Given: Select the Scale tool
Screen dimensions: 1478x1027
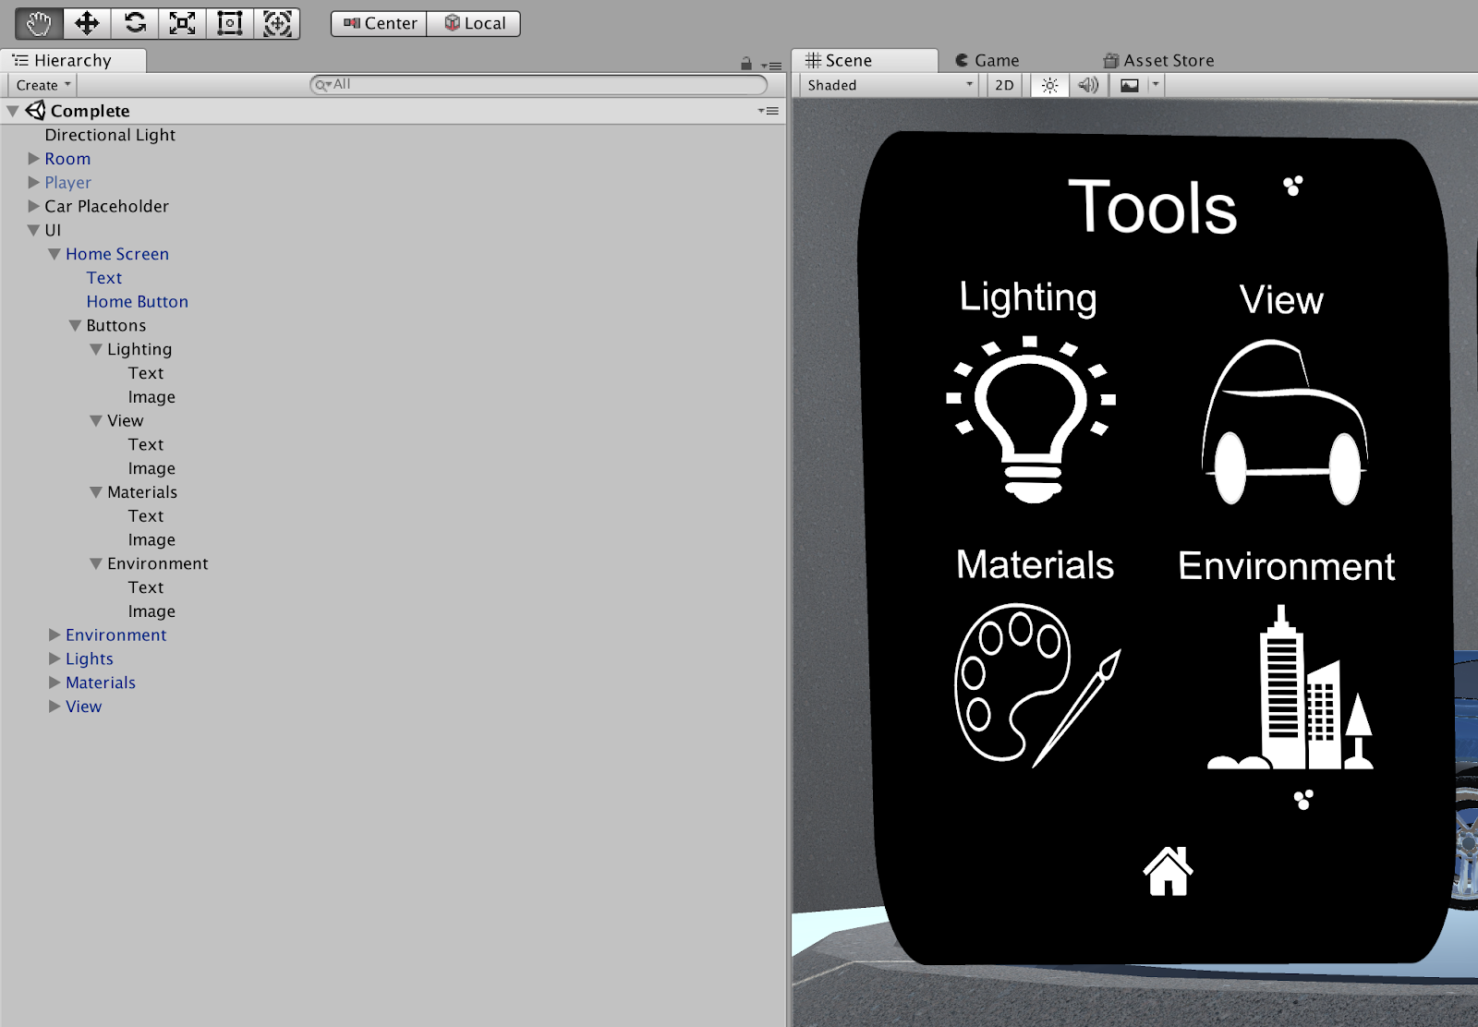Looking at the screenshot, I should click(x=182, y=23).
